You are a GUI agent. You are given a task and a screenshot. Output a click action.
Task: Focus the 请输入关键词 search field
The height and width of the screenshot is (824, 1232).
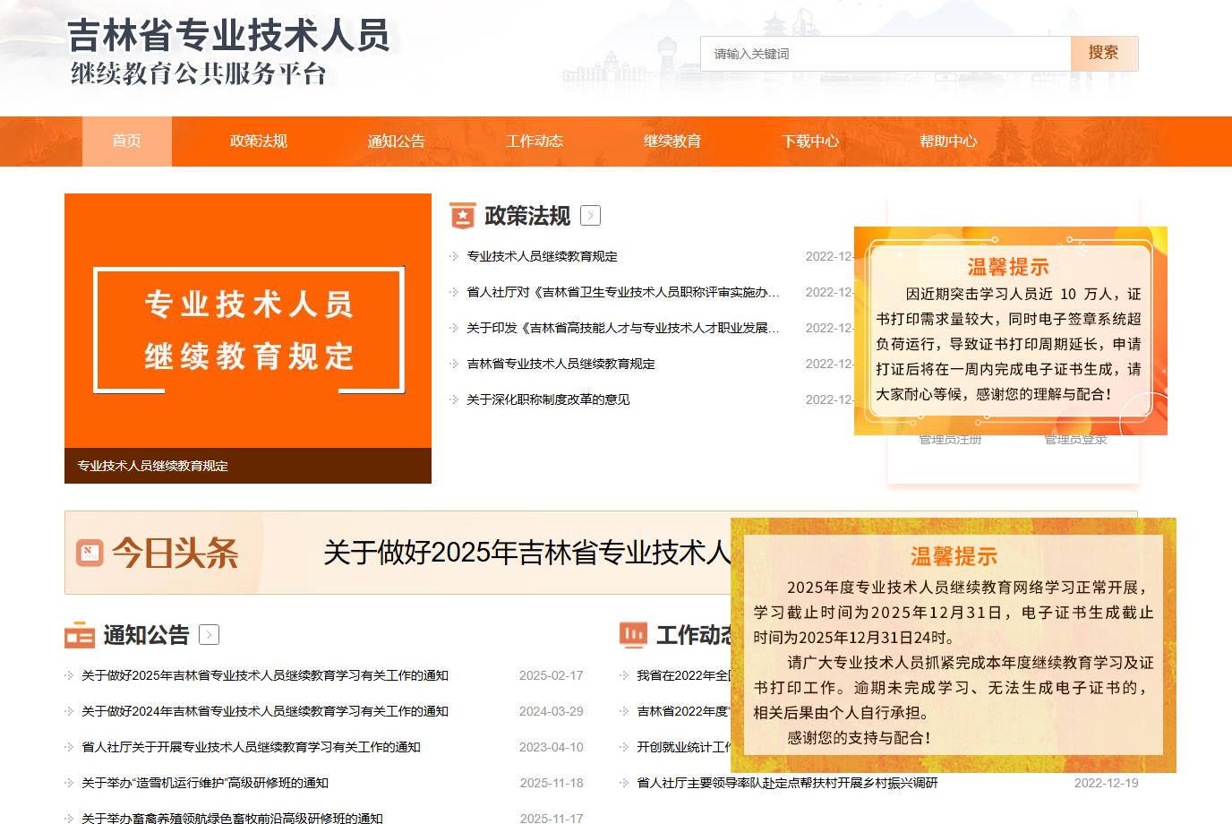(885, 54)
